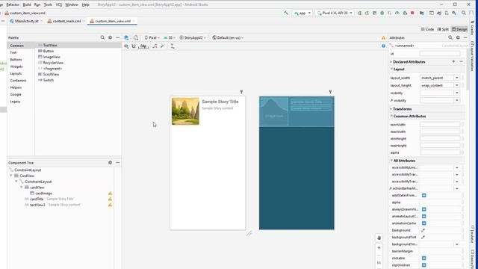Open StoryAppV2 theme dropdown
The height and width of the screenshot is (269, 478).
click(x=193, y=38)
